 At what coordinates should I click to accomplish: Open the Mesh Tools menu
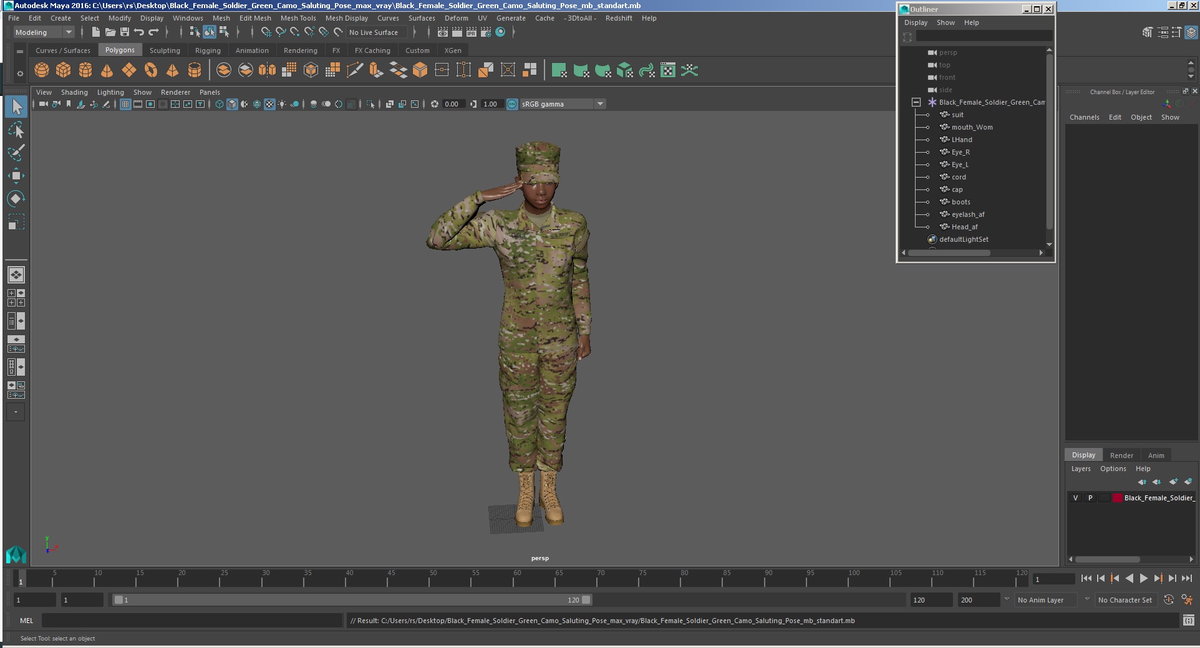(x=298, y=18)
